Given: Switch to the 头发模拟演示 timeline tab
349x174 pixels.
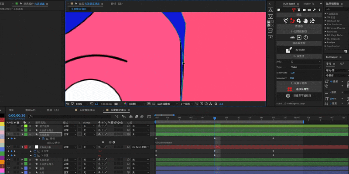Looking at the screenshot, I should pos(87,110).
